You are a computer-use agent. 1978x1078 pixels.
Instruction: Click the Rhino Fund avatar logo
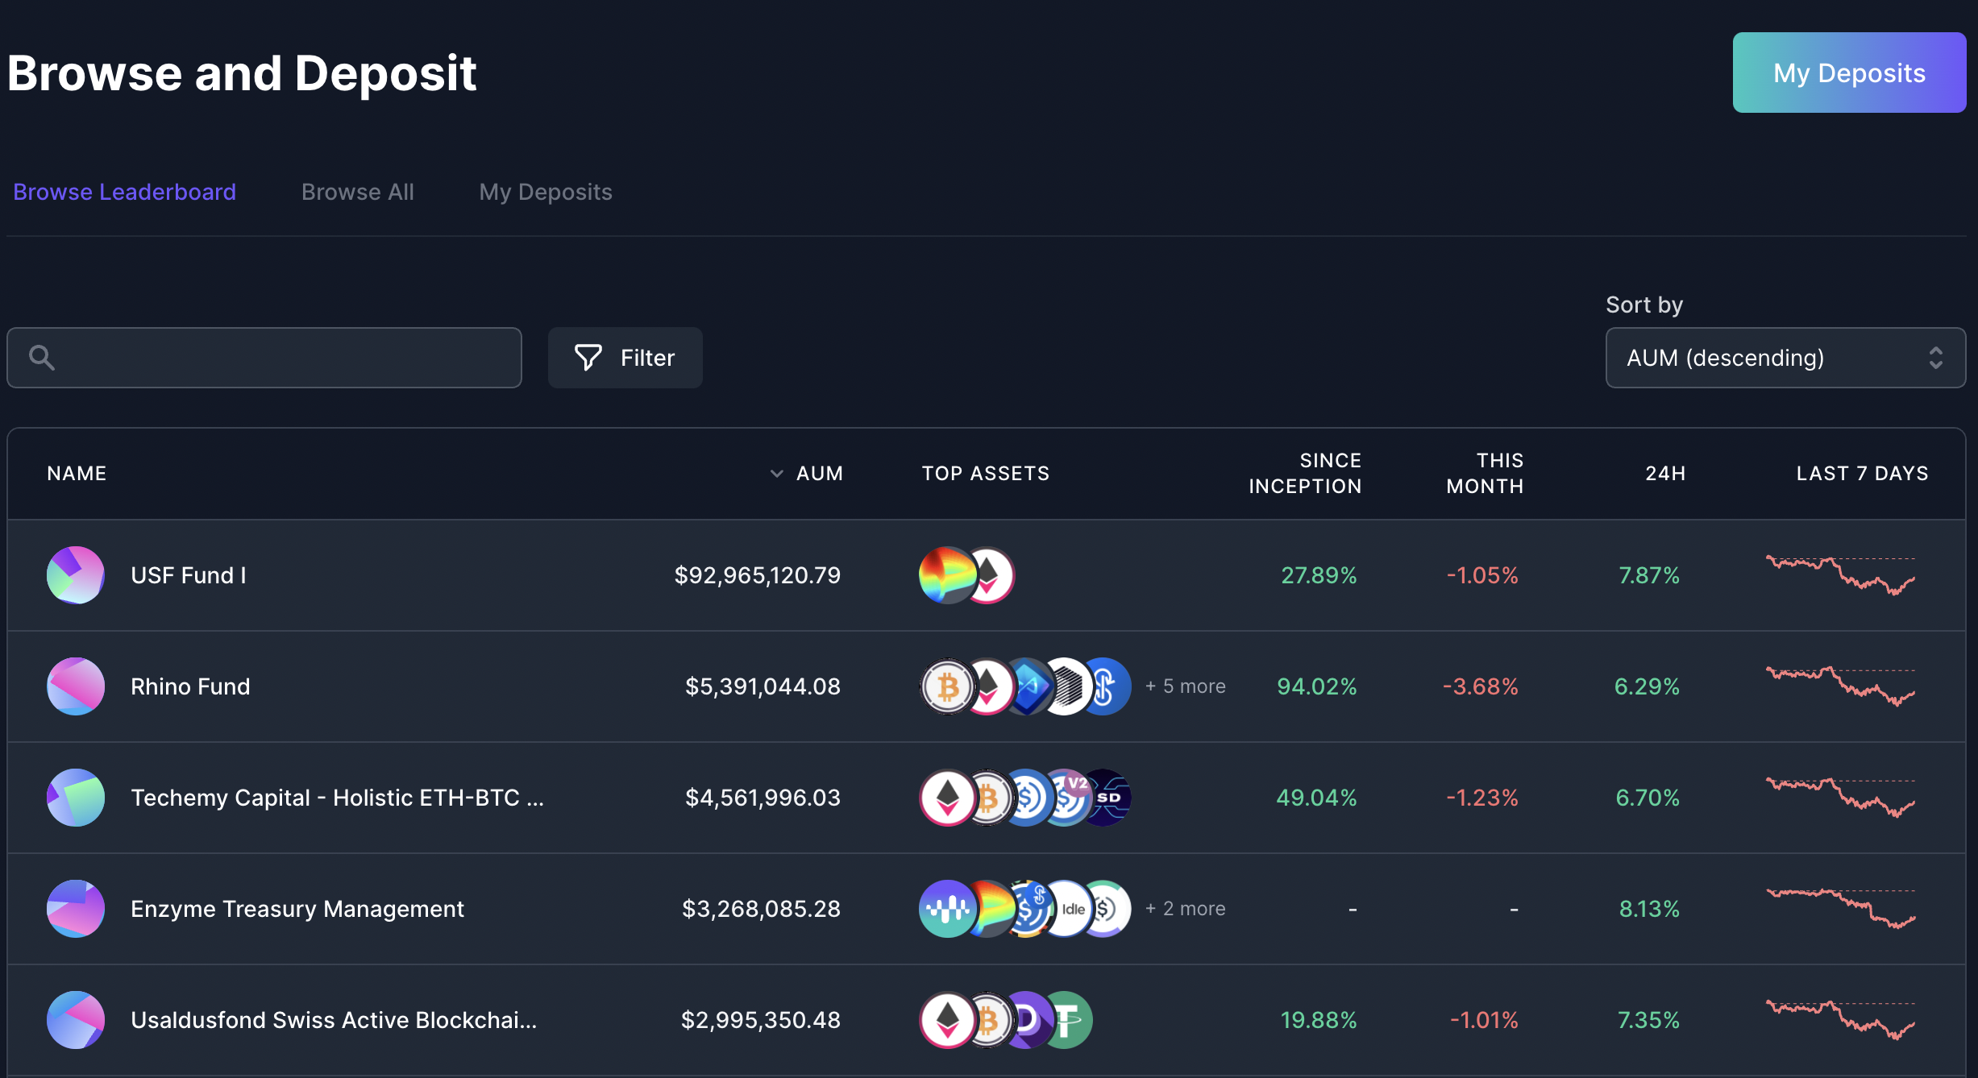pyautogui.click(x=76, y=686)
